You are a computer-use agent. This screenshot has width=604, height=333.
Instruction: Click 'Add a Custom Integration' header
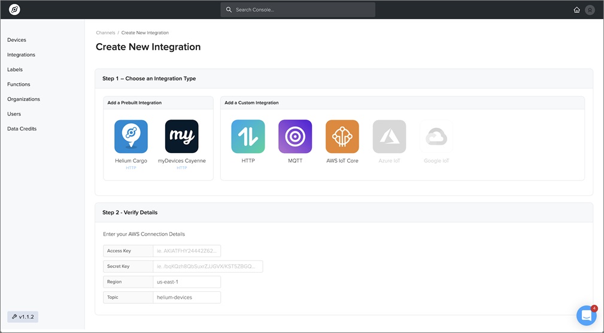[x=251, y=103]
